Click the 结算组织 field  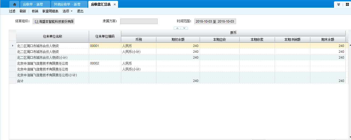pyautogui.click(x=54, y=21)
